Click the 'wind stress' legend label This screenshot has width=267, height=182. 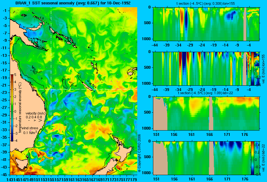pyautogui.click(x=30, y=128)
